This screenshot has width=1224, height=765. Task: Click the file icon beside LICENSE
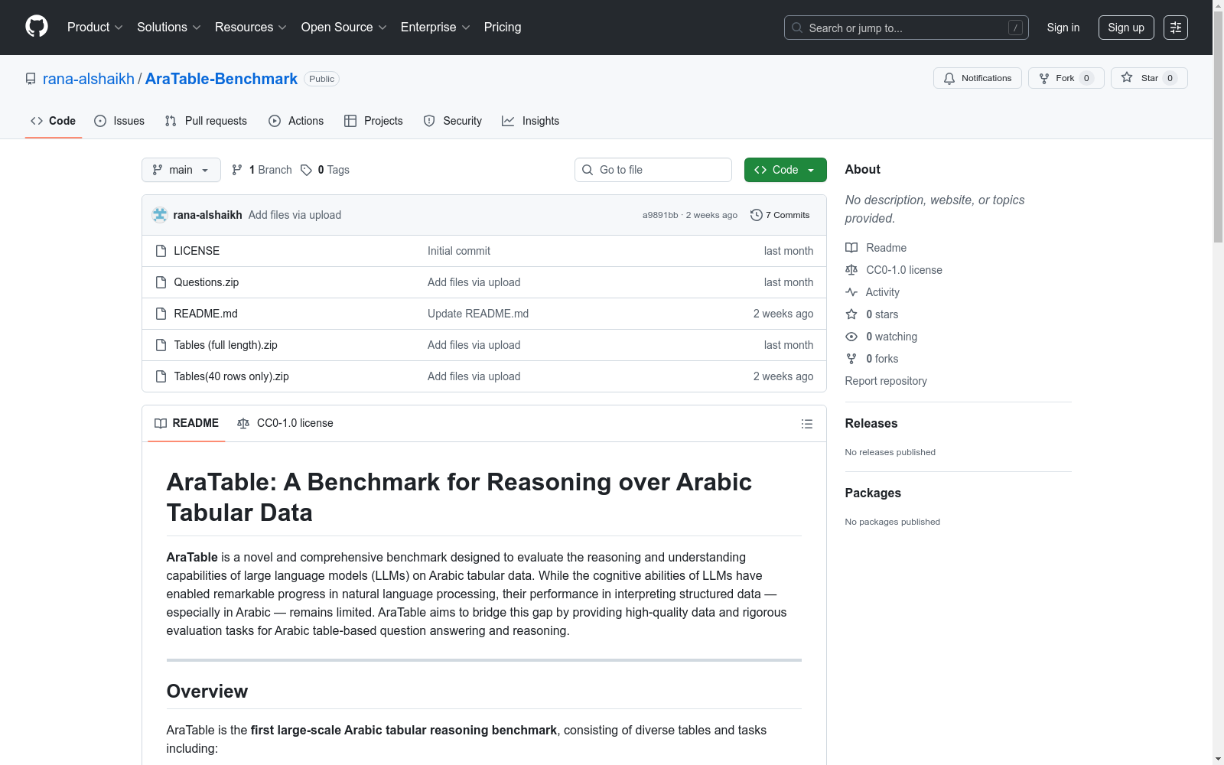pyautogui.click(x=161, y=251)
